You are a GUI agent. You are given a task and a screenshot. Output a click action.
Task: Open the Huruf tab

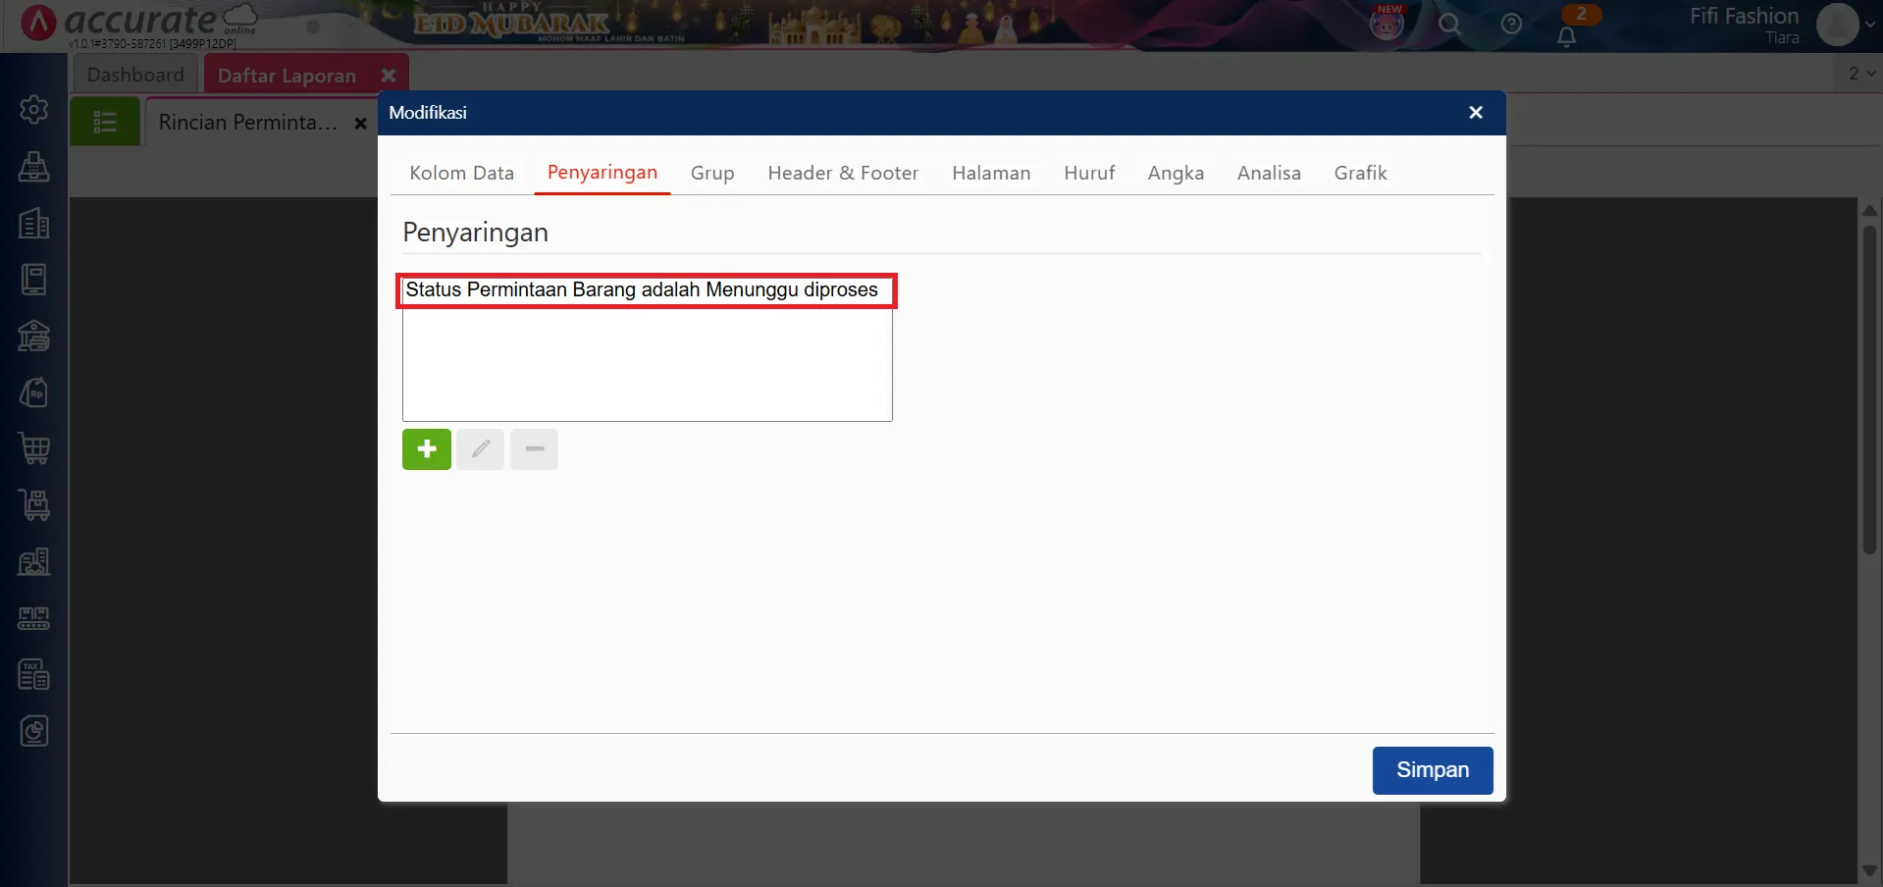pyautogui.click(x=1089, y=173)
